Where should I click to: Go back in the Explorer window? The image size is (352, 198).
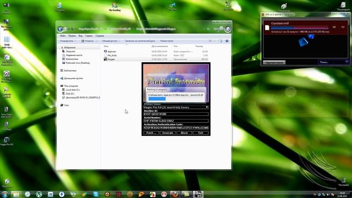tap(60, 29)
